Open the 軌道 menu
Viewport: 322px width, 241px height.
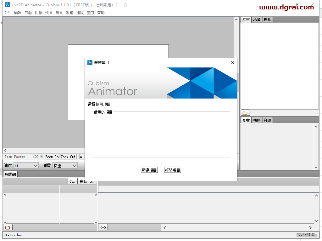point(69,13)
